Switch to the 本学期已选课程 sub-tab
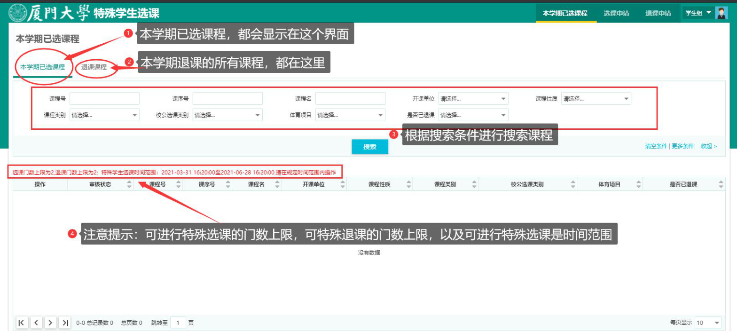Screen dimensions: 737x331 click(x=42, y=67)
